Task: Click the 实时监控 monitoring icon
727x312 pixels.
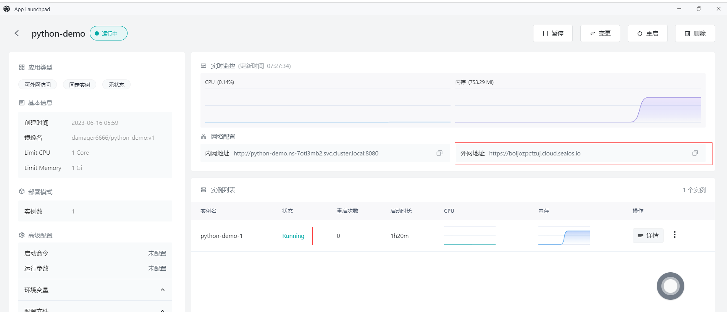Action: (x=204, y=66)
